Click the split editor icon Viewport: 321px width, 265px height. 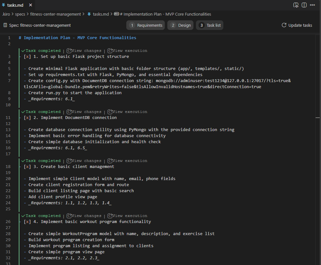pos(304,5)
